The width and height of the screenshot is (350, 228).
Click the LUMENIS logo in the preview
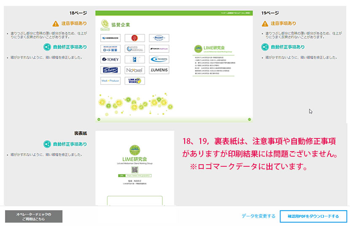click(x=159, y=70)
